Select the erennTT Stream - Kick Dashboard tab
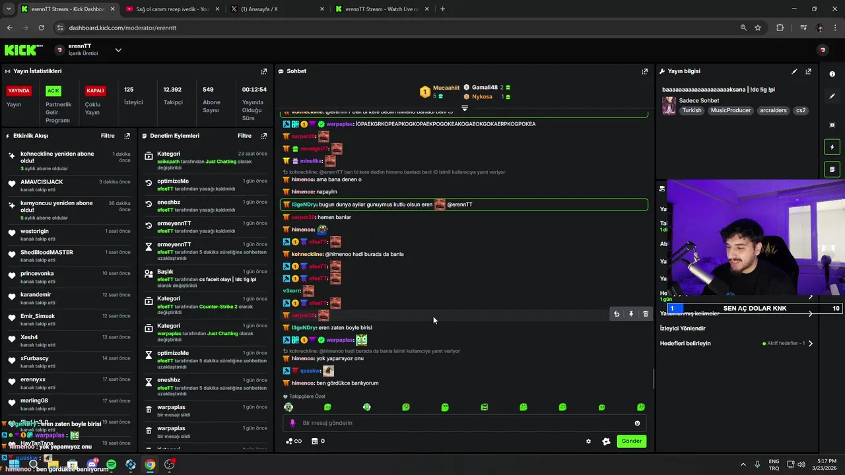This screenshot has height=475, width=845. click(x=66, y=9)
